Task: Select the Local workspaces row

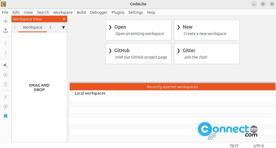Action: pos(173,93)
